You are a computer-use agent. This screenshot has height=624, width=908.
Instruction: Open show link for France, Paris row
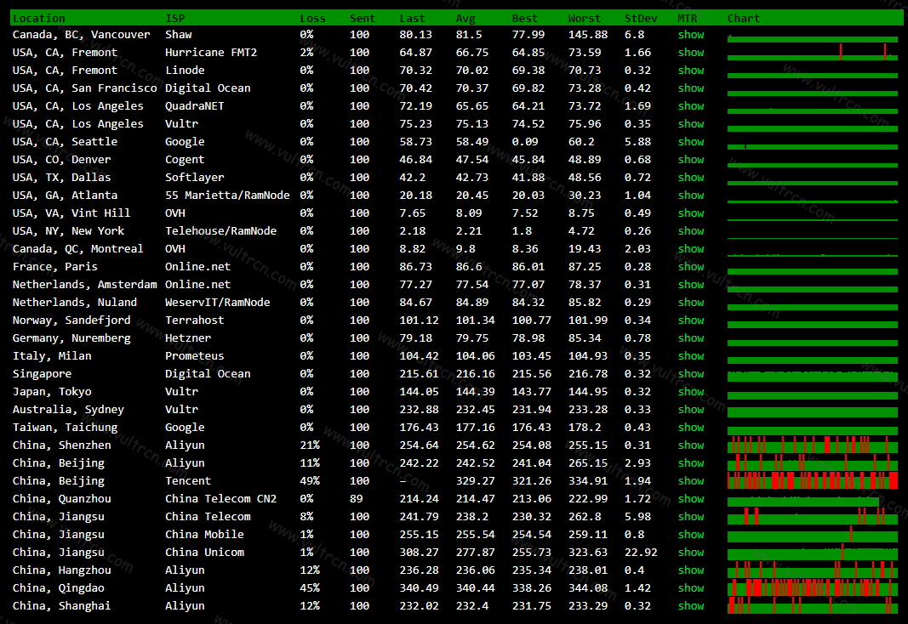(x=691, y=267)
